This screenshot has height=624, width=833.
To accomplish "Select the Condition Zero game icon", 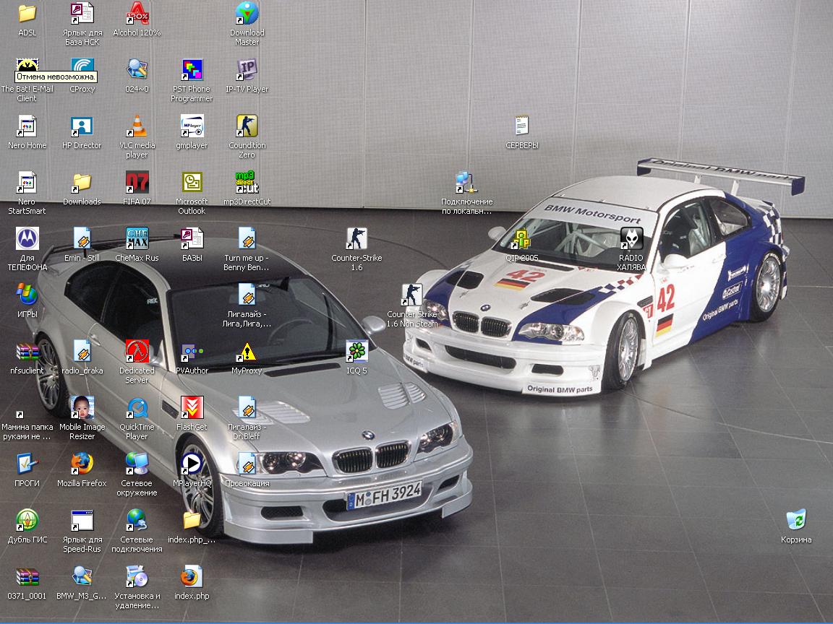I will tap(247, 126).
